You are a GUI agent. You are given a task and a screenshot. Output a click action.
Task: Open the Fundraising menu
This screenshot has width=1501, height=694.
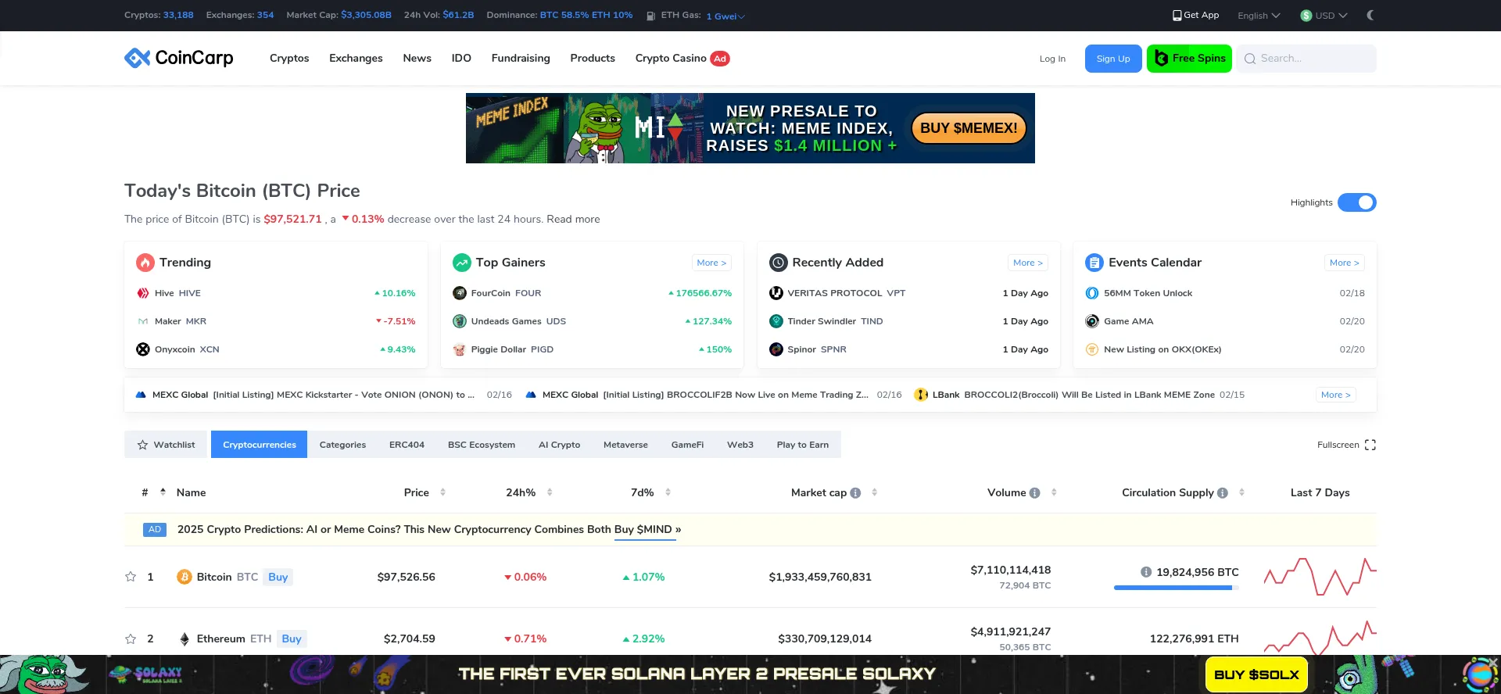(521, 58)
